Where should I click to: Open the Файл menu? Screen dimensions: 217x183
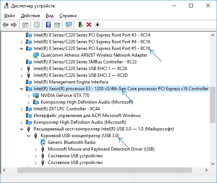[9, 16]
